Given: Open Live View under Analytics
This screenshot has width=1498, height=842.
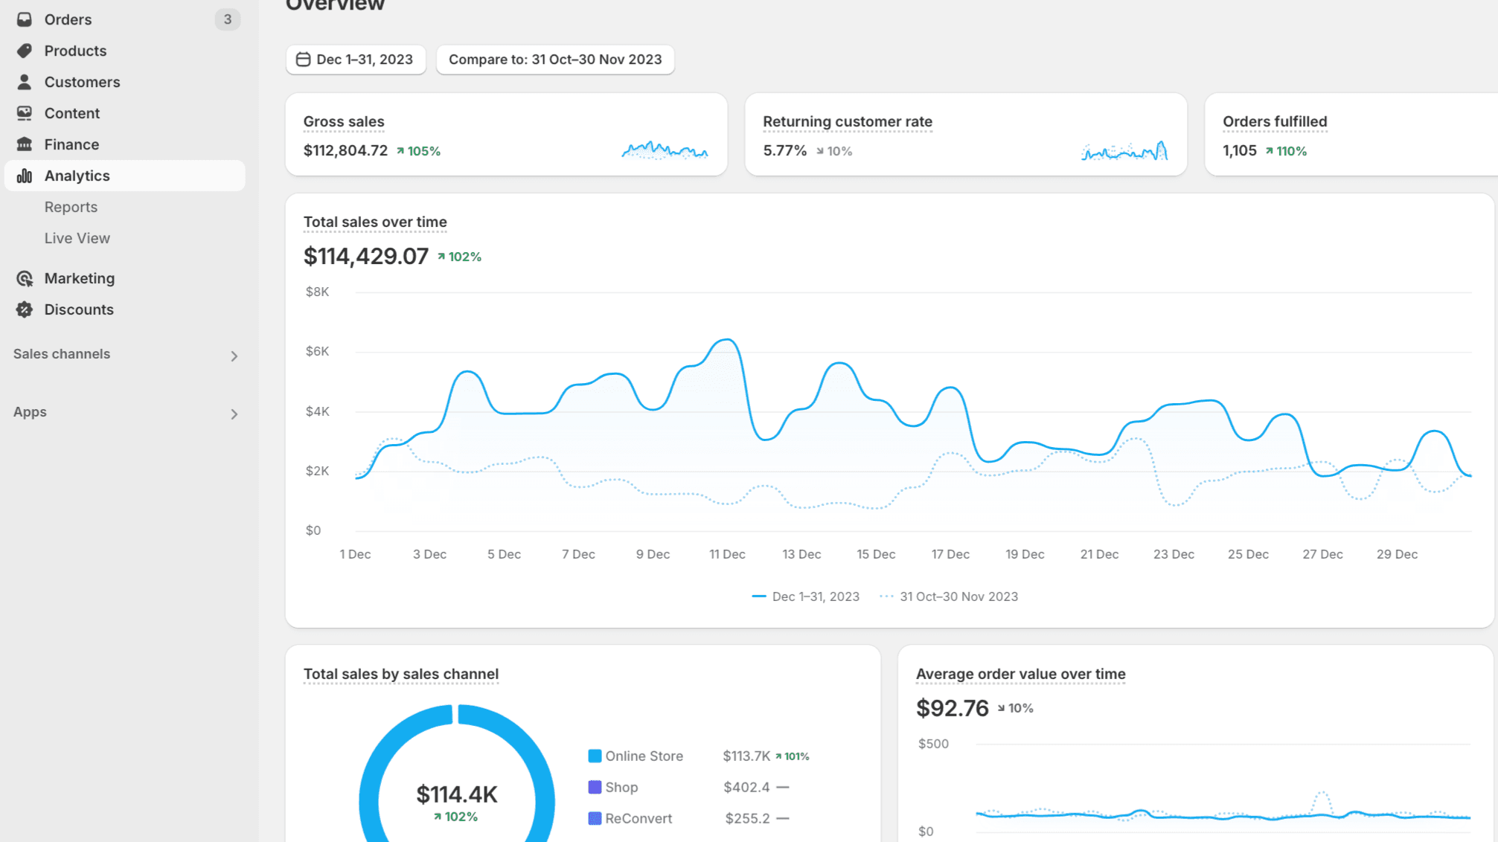Looking at the screenshot, I should tap(77, 238).
